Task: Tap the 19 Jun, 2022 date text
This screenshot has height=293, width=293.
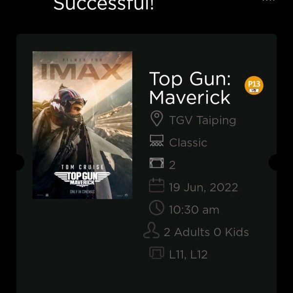Action: (204, 187)
